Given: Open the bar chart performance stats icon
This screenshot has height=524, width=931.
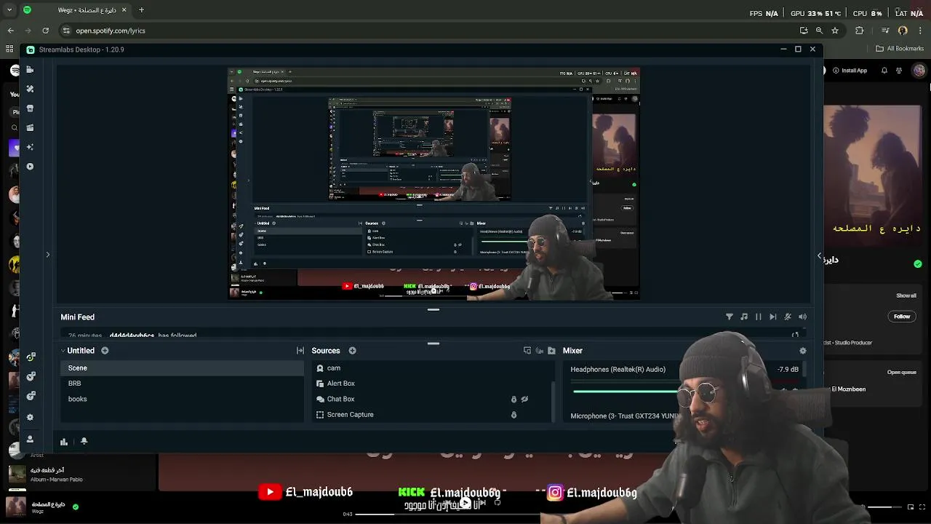Looking at the screenshot, I should 64,441.
